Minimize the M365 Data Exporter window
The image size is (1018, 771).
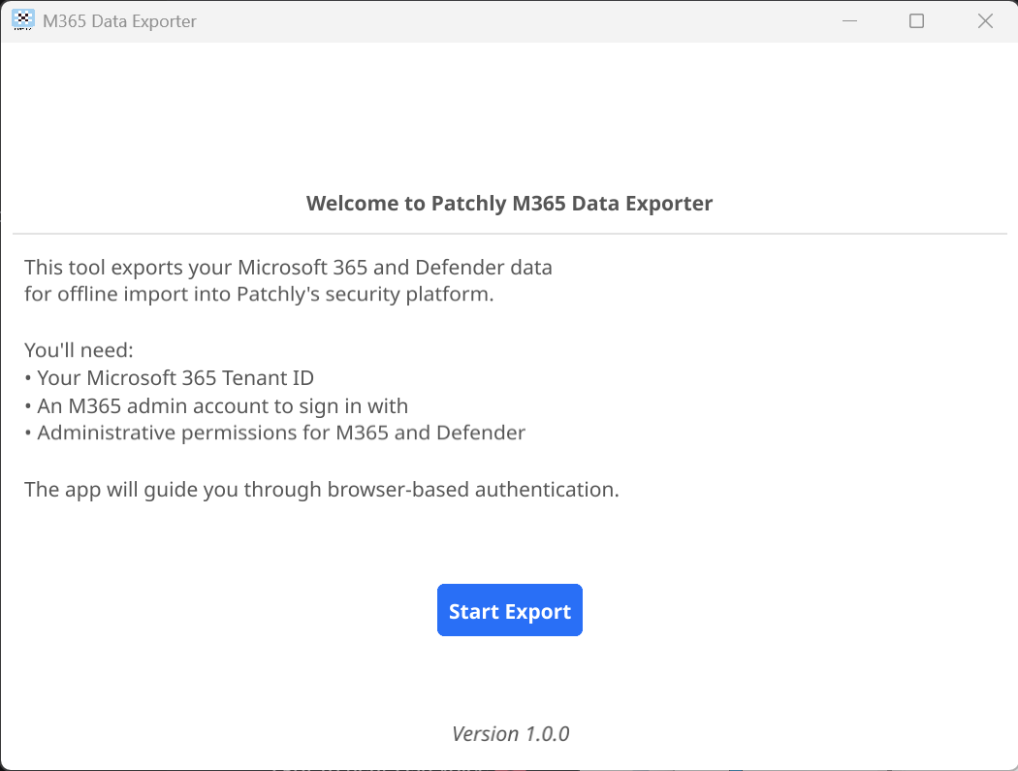tap(849, 20)
